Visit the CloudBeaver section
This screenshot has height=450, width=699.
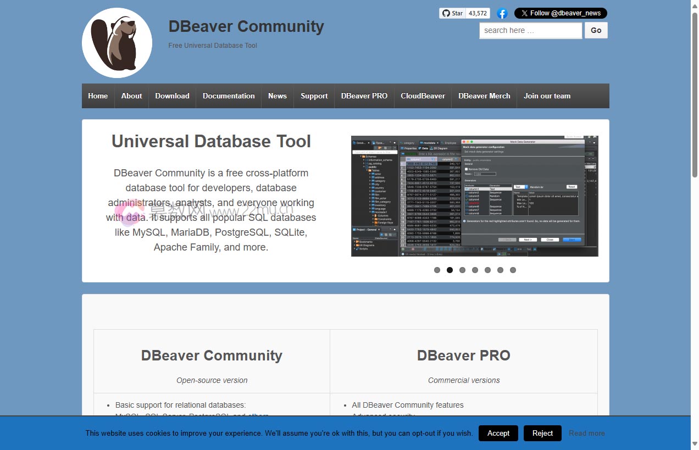pos(423,96)
